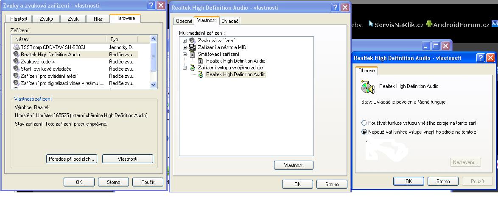
Task: Select Nepoužívat funkce vstupu vnějšího zdroje option
Action: click(x=364, y=132)
